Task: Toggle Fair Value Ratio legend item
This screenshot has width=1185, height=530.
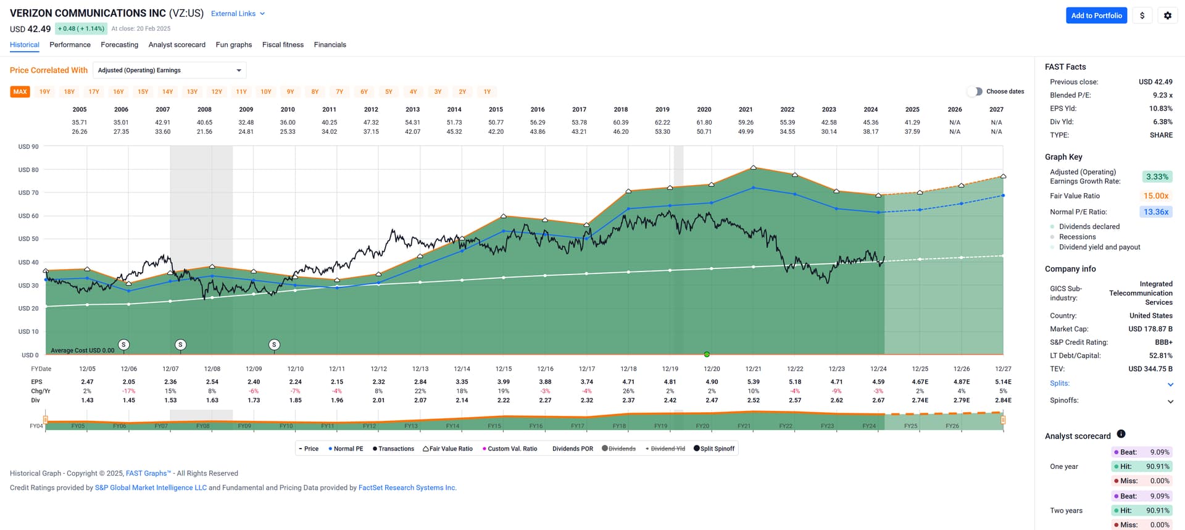Action: [x=447, y=449]
